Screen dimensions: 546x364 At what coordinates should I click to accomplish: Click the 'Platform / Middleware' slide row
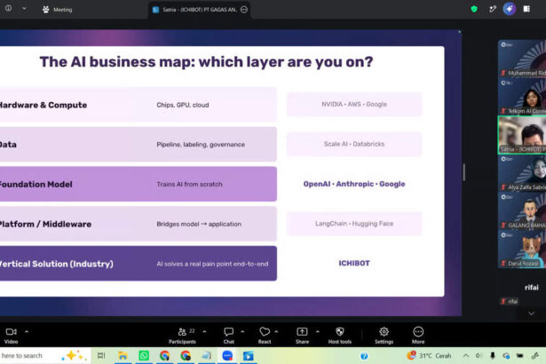[138, 224]
